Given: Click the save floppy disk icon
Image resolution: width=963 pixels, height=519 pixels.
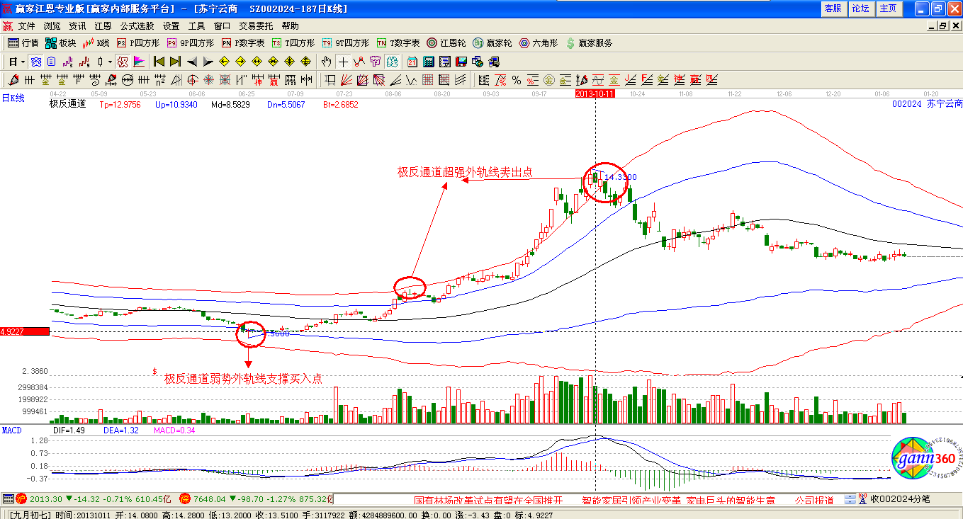Looking at the screenshot, I should tap(461, 62).
